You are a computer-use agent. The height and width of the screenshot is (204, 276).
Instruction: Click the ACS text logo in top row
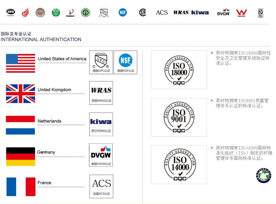click(162, 13)
